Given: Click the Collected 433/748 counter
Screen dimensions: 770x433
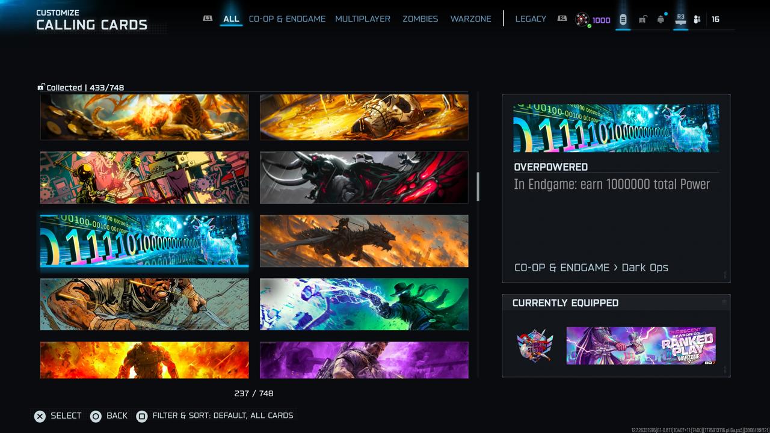Looking at the screenshot, I should pos(85,88).
